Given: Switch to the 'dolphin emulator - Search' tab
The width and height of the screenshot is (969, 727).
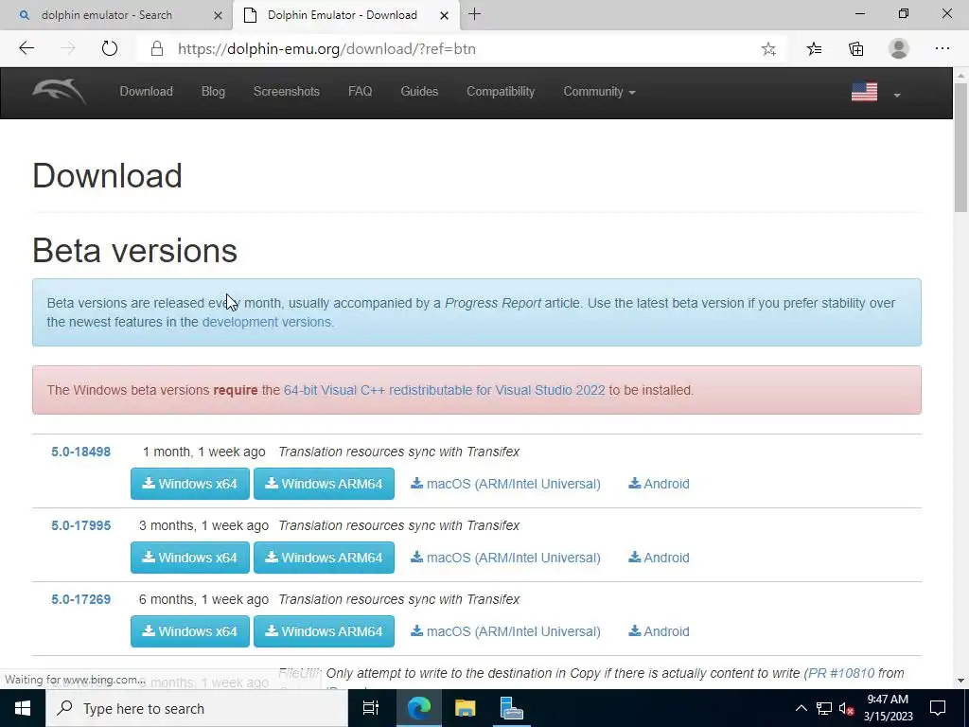Looking at the screenshot, I should [x=116, y=15].
